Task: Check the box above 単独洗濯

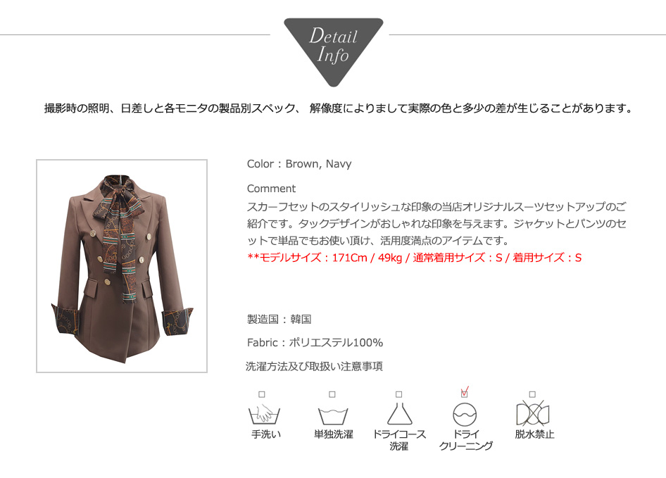Action: coord(332,394)
